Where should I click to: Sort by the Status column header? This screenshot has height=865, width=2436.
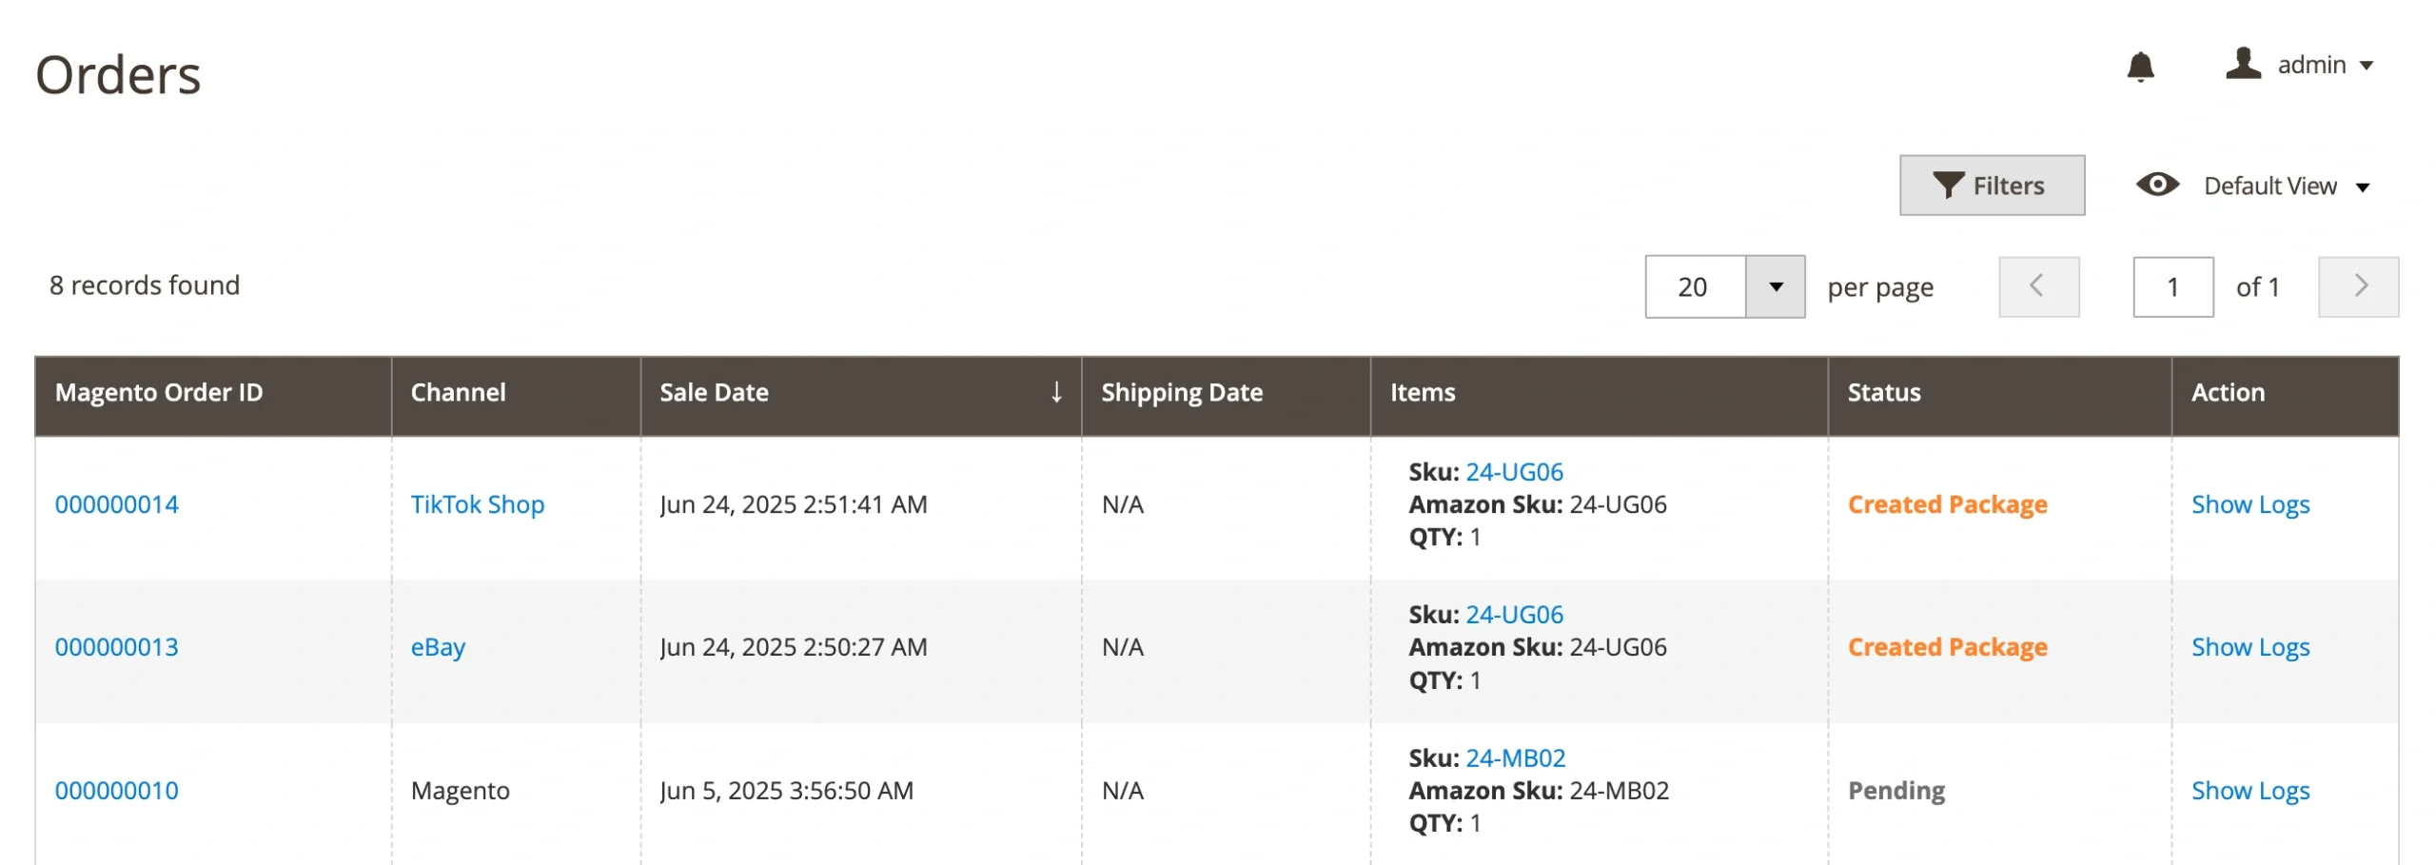coord(1883,392)
